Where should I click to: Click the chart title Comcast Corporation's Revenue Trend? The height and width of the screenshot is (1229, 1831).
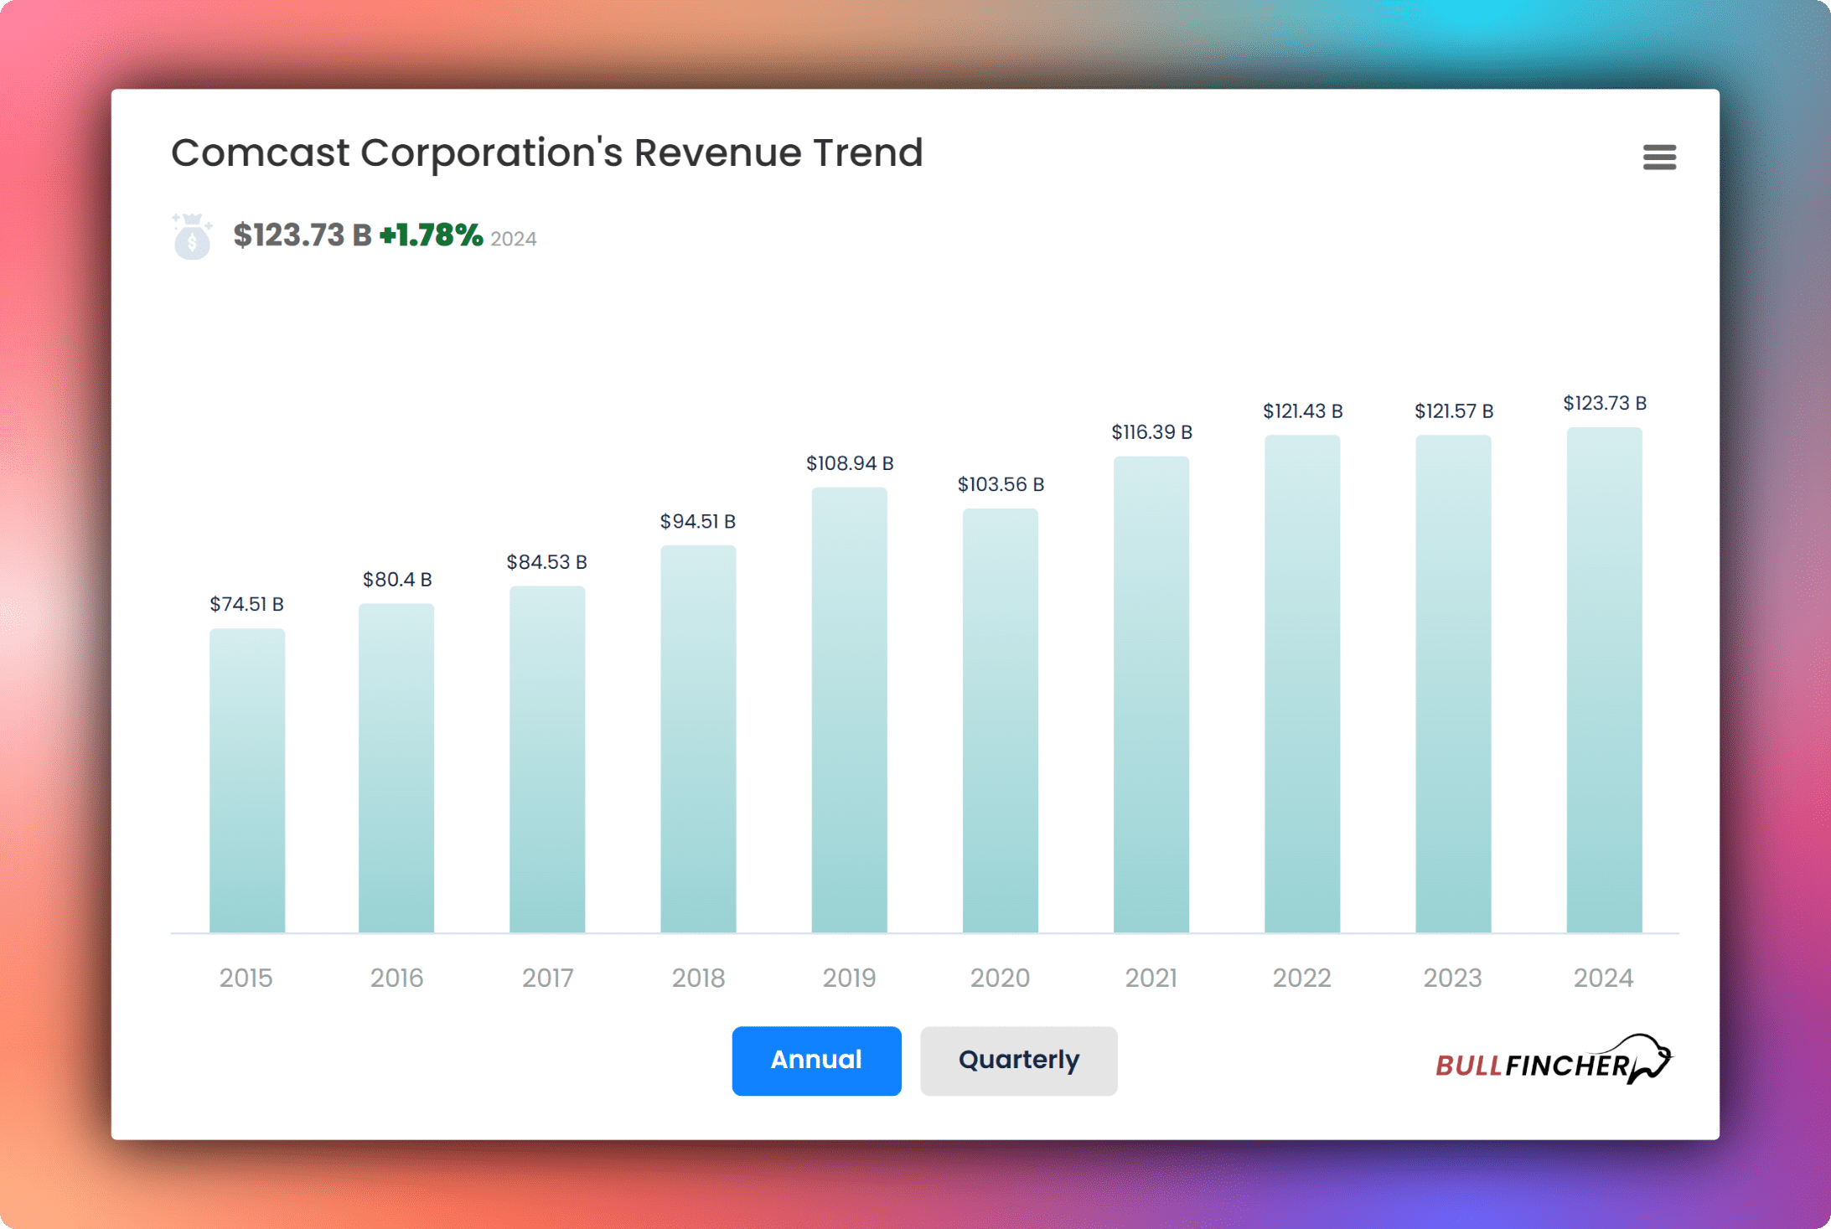click(x=546, y=152)
